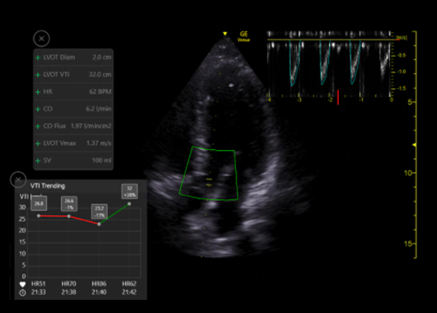This screenshot has width=437, height=313.
Task: Select the 21:42 timestamp
Action: [x=129, y=292]
